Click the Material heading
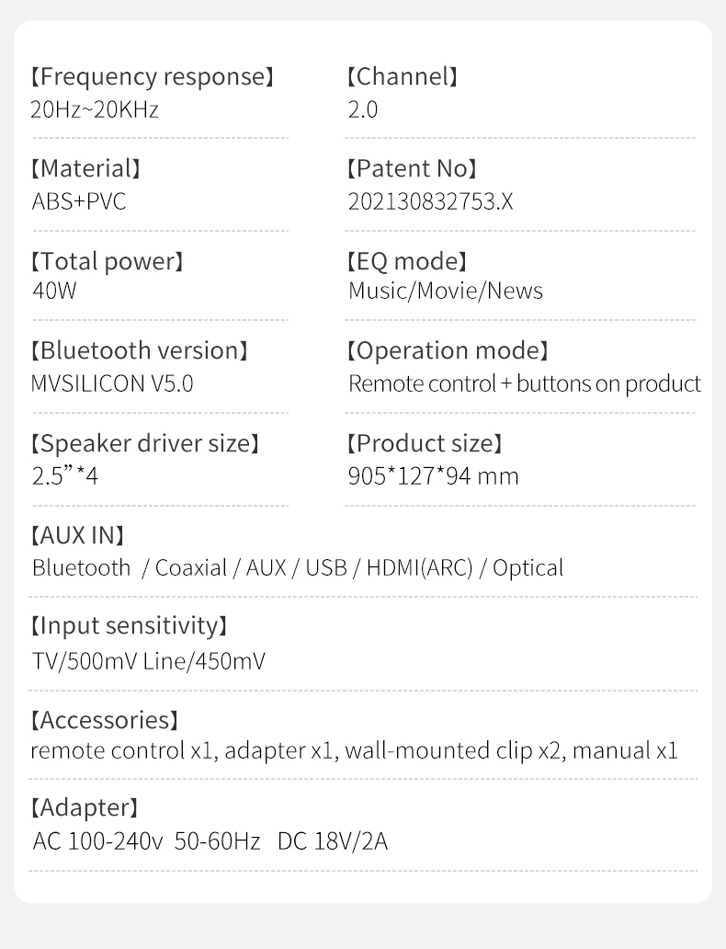Screen dimensions: 726x949 (85, 169)
